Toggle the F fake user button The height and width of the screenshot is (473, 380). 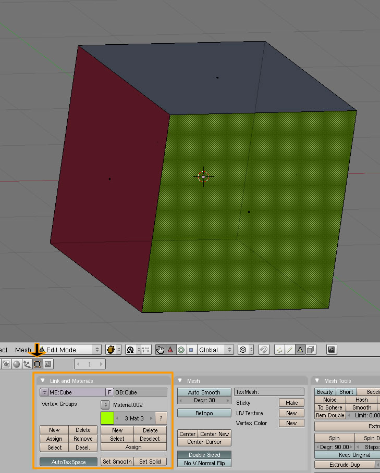point(109,392)
